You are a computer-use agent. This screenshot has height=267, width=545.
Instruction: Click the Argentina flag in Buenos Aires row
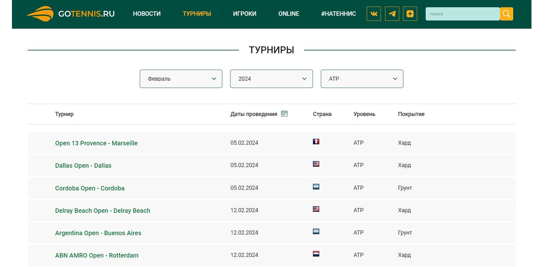click(x=316, y=231)
